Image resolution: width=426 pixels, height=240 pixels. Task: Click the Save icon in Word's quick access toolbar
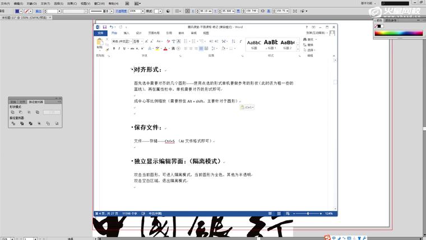(x=104, y=27)
